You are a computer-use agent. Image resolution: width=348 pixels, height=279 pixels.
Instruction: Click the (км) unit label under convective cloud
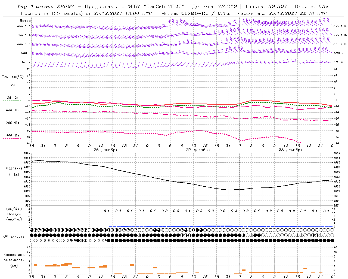pos(14,265)
